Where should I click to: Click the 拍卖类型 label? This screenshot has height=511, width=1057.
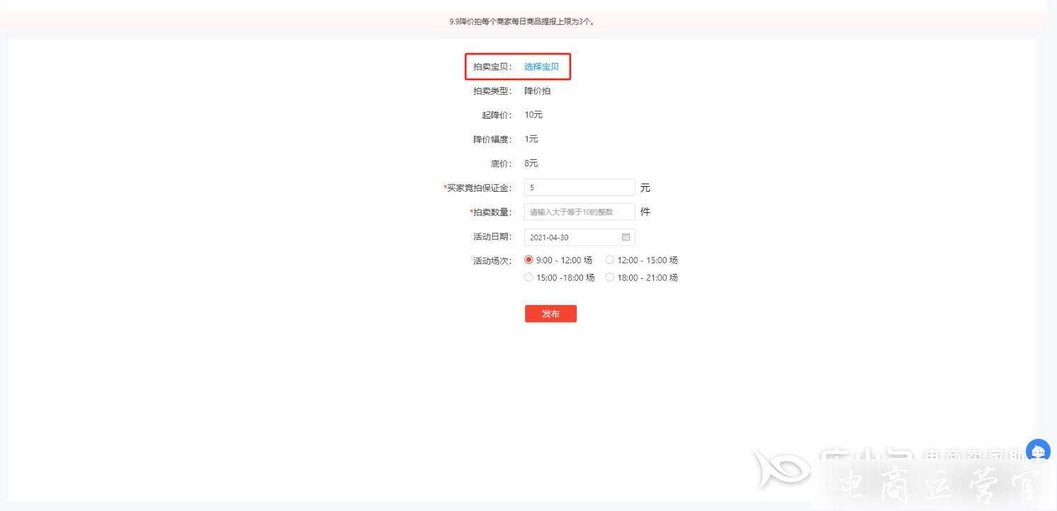[x=492, y=91]
